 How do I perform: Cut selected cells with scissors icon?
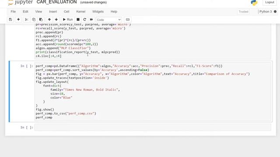[26, 20]
